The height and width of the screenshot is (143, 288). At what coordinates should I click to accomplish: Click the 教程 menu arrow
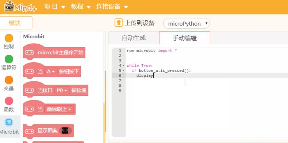[x=88, y=7]
